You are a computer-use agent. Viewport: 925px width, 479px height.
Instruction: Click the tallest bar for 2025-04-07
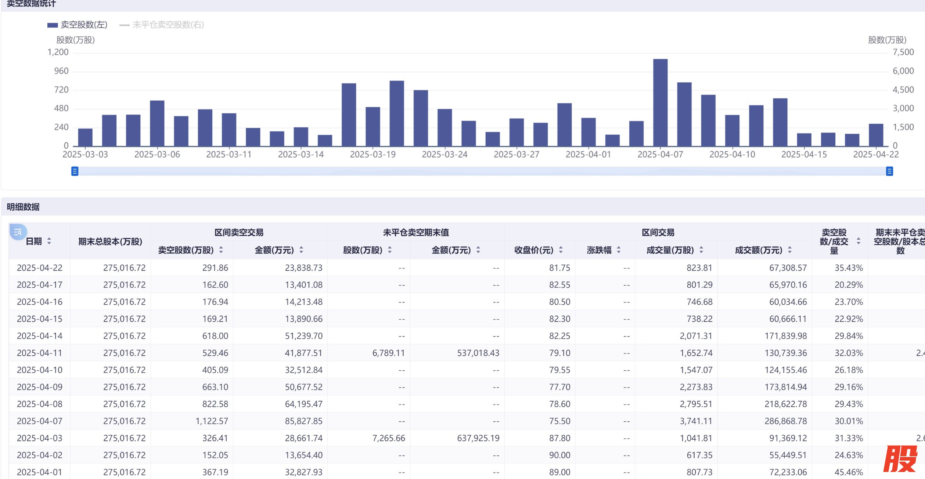pos(660,103)
